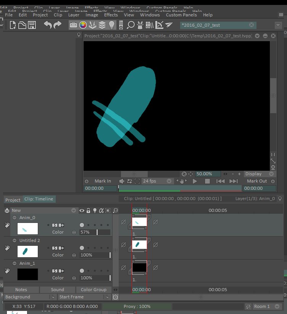Stop the playback

point(207,181)
